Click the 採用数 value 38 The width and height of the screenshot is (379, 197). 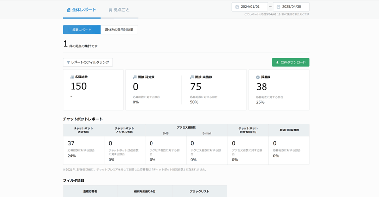[x=262, y=87]
